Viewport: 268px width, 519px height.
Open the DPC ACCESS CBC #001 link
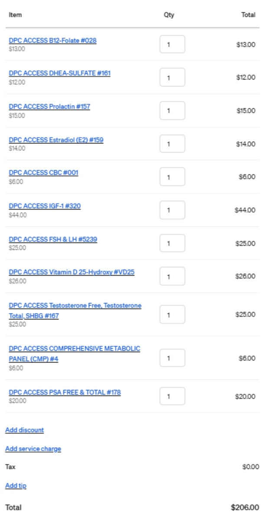(43, 173)
